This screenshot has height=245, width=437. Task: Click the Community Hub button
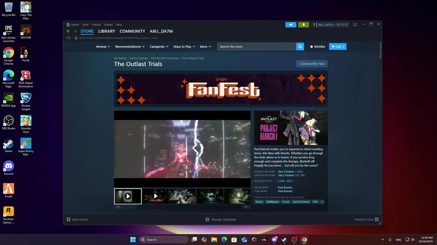click(312, 64)
